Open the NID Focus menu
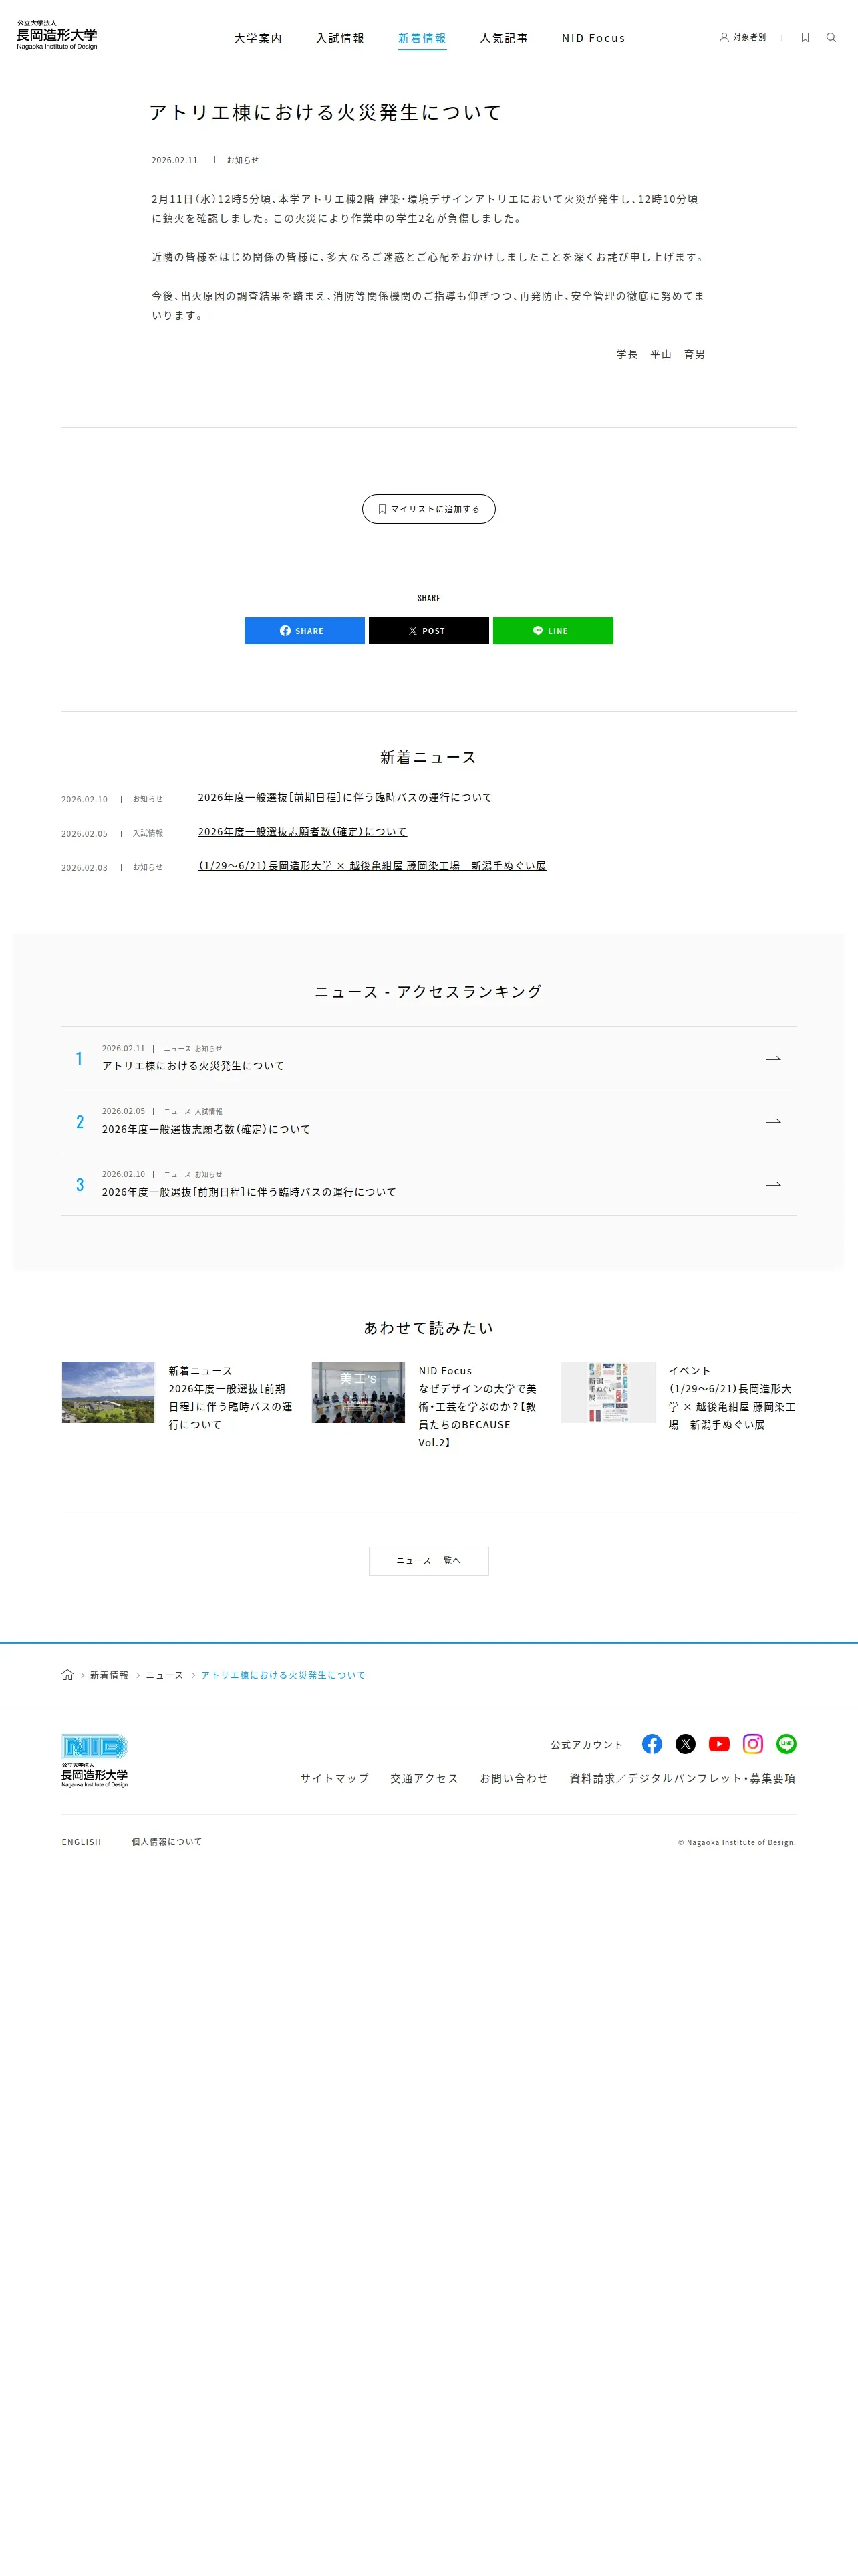858x2576 pixels. (x=593, y=38)
